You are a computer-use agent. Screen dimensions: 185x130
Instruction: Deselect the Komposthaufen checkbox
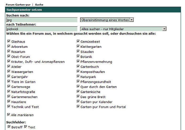tap(78, 72)
